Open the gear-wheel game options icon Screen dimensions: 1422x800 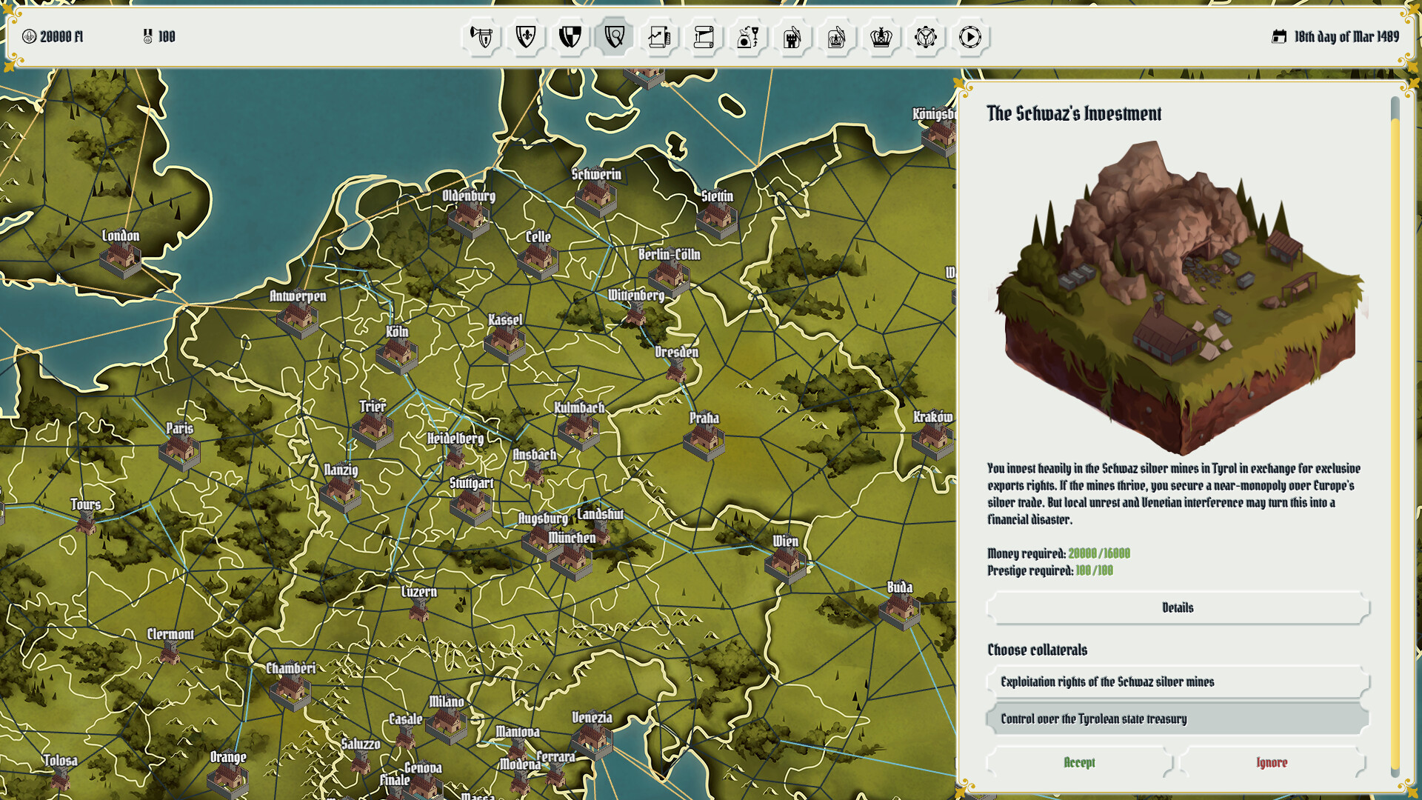925,37
